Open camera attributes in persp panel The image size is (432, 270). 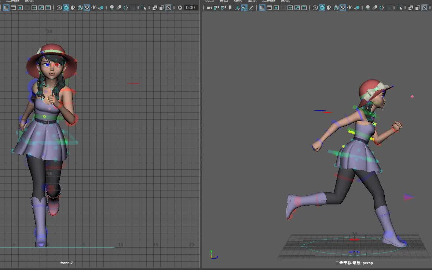pyautogui.click(x=223, y=8)
